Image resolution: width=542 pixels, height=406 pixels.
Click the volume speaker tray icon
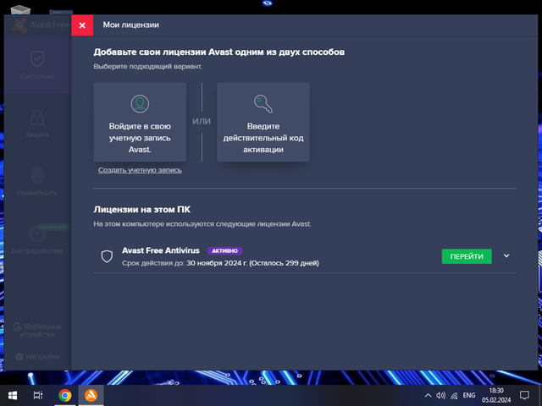coord(440,396)
